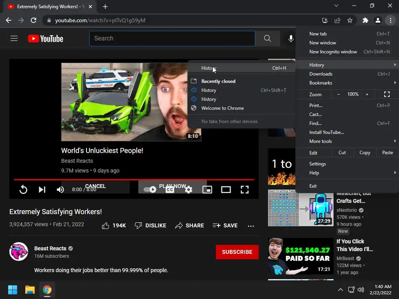
Task: Open the Windows Start menu
Action: [x=13, y=290]
